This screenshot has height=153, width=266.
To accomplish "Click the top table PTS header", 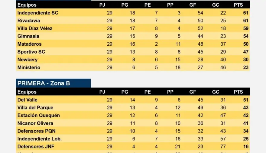I will click(238, 5).
